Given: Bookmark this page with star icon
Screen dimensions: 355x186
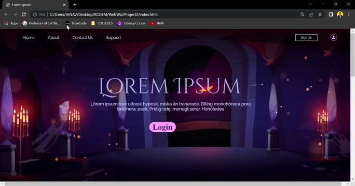Looking at the screenshot, I should pyautogui.click(x=320, y=14).
